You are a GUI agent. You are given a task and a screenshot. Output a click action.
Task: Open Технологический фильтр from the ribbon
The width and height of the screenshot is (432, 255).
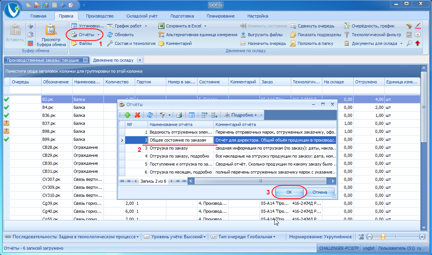(x=373, y=35)
